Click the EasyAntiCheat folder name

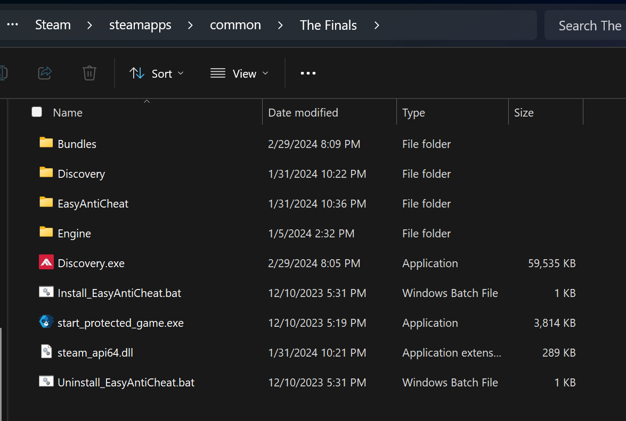click(93, 204)
